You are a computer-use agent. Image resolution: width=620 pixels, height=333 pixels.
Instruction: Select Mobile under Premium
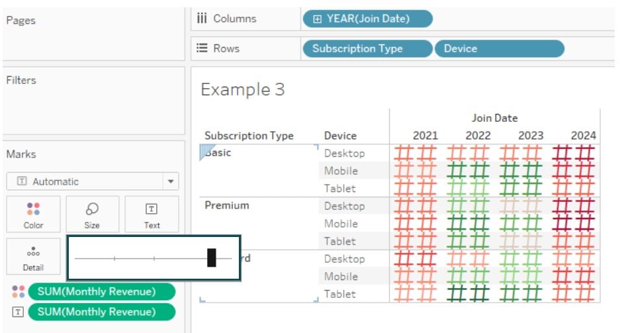pyautogui.click(x=341, y=224)
